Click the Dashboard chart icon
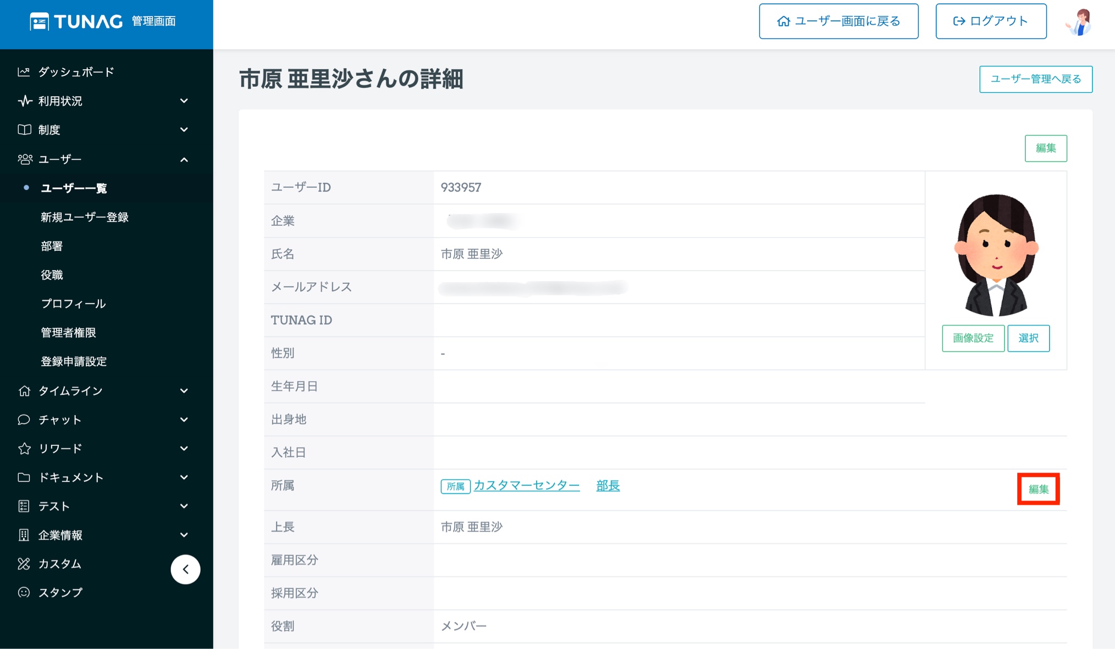 click(24, 72)
